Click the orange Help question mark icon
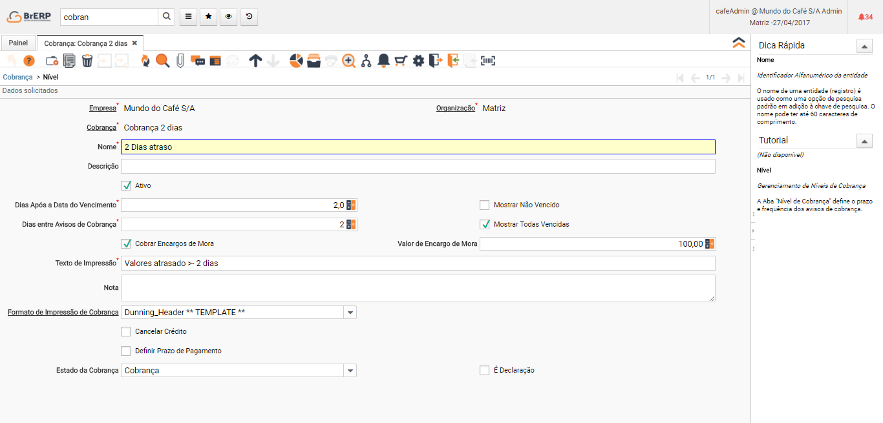This screenshot has width=883, height=423. [28, 61]
